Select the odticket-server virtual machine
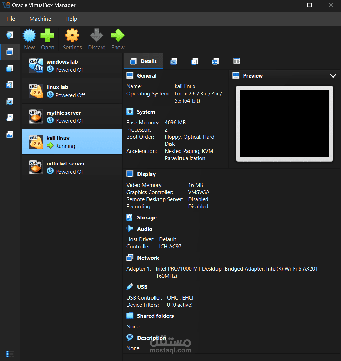 click(72, 167)
